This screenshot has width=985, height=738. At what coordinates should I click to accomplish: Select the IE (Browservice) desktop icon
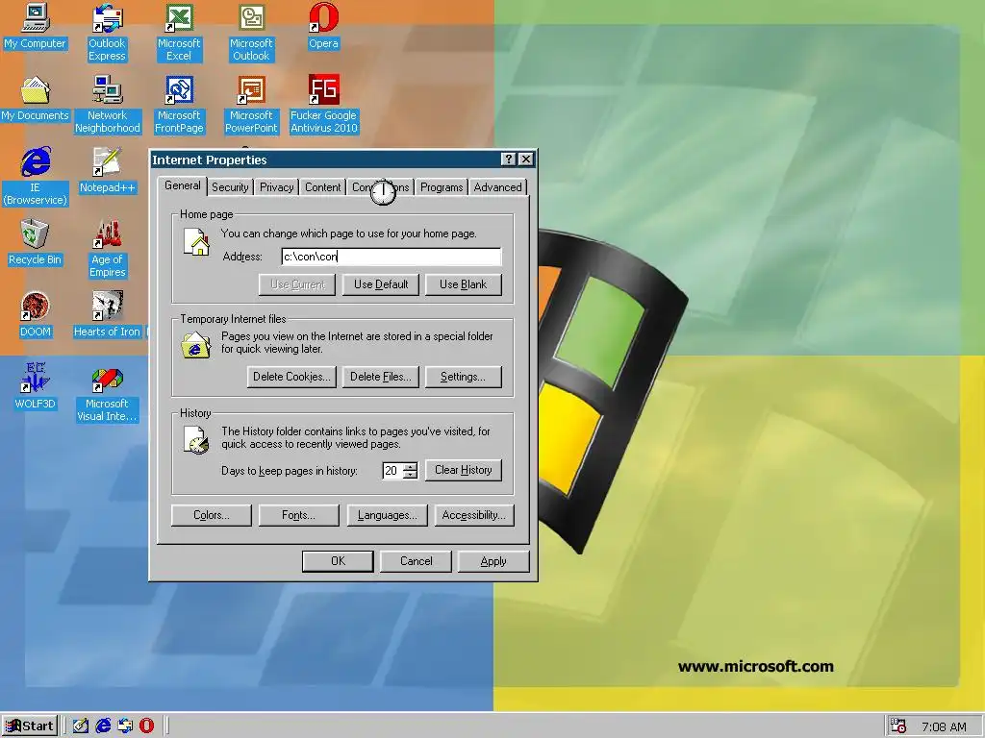[36, 177]
